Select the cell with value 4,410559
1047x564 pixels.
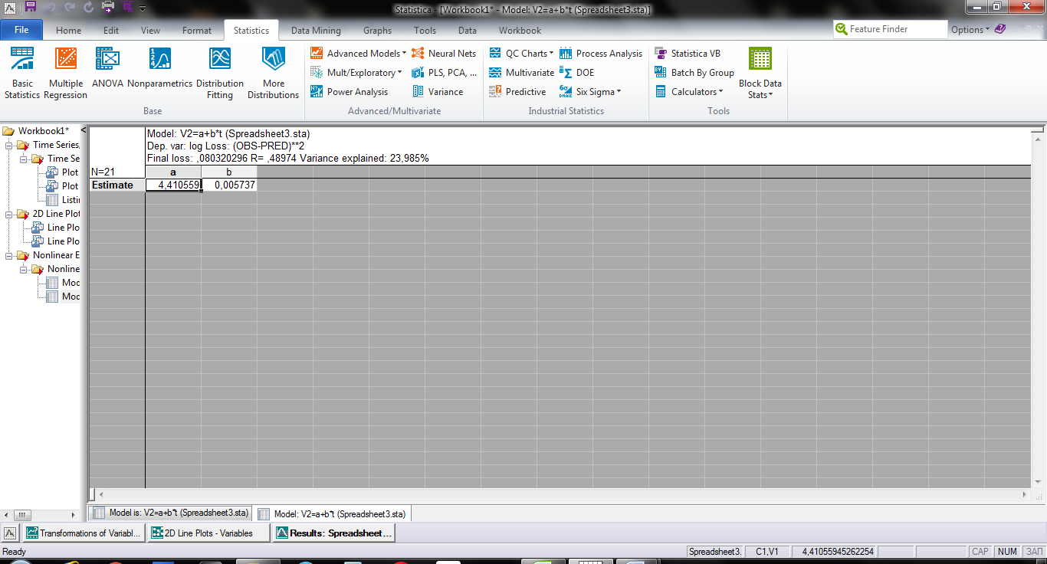click(173, 185)
